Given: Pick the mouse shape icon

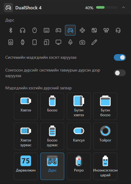Looking at the screenshot, I should coord(35,30).
